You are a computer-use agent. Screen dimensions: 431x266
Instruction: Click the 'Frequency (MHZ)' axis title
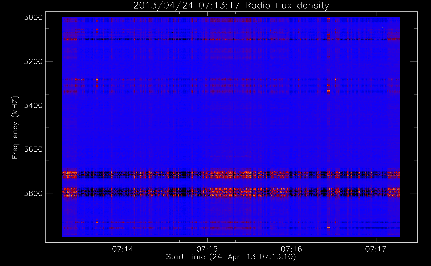15,127
